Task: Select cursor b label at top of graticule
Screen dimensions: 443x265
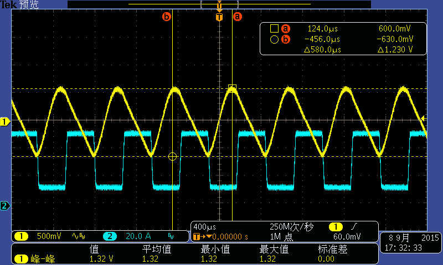Action: click(x=167, y=17)
